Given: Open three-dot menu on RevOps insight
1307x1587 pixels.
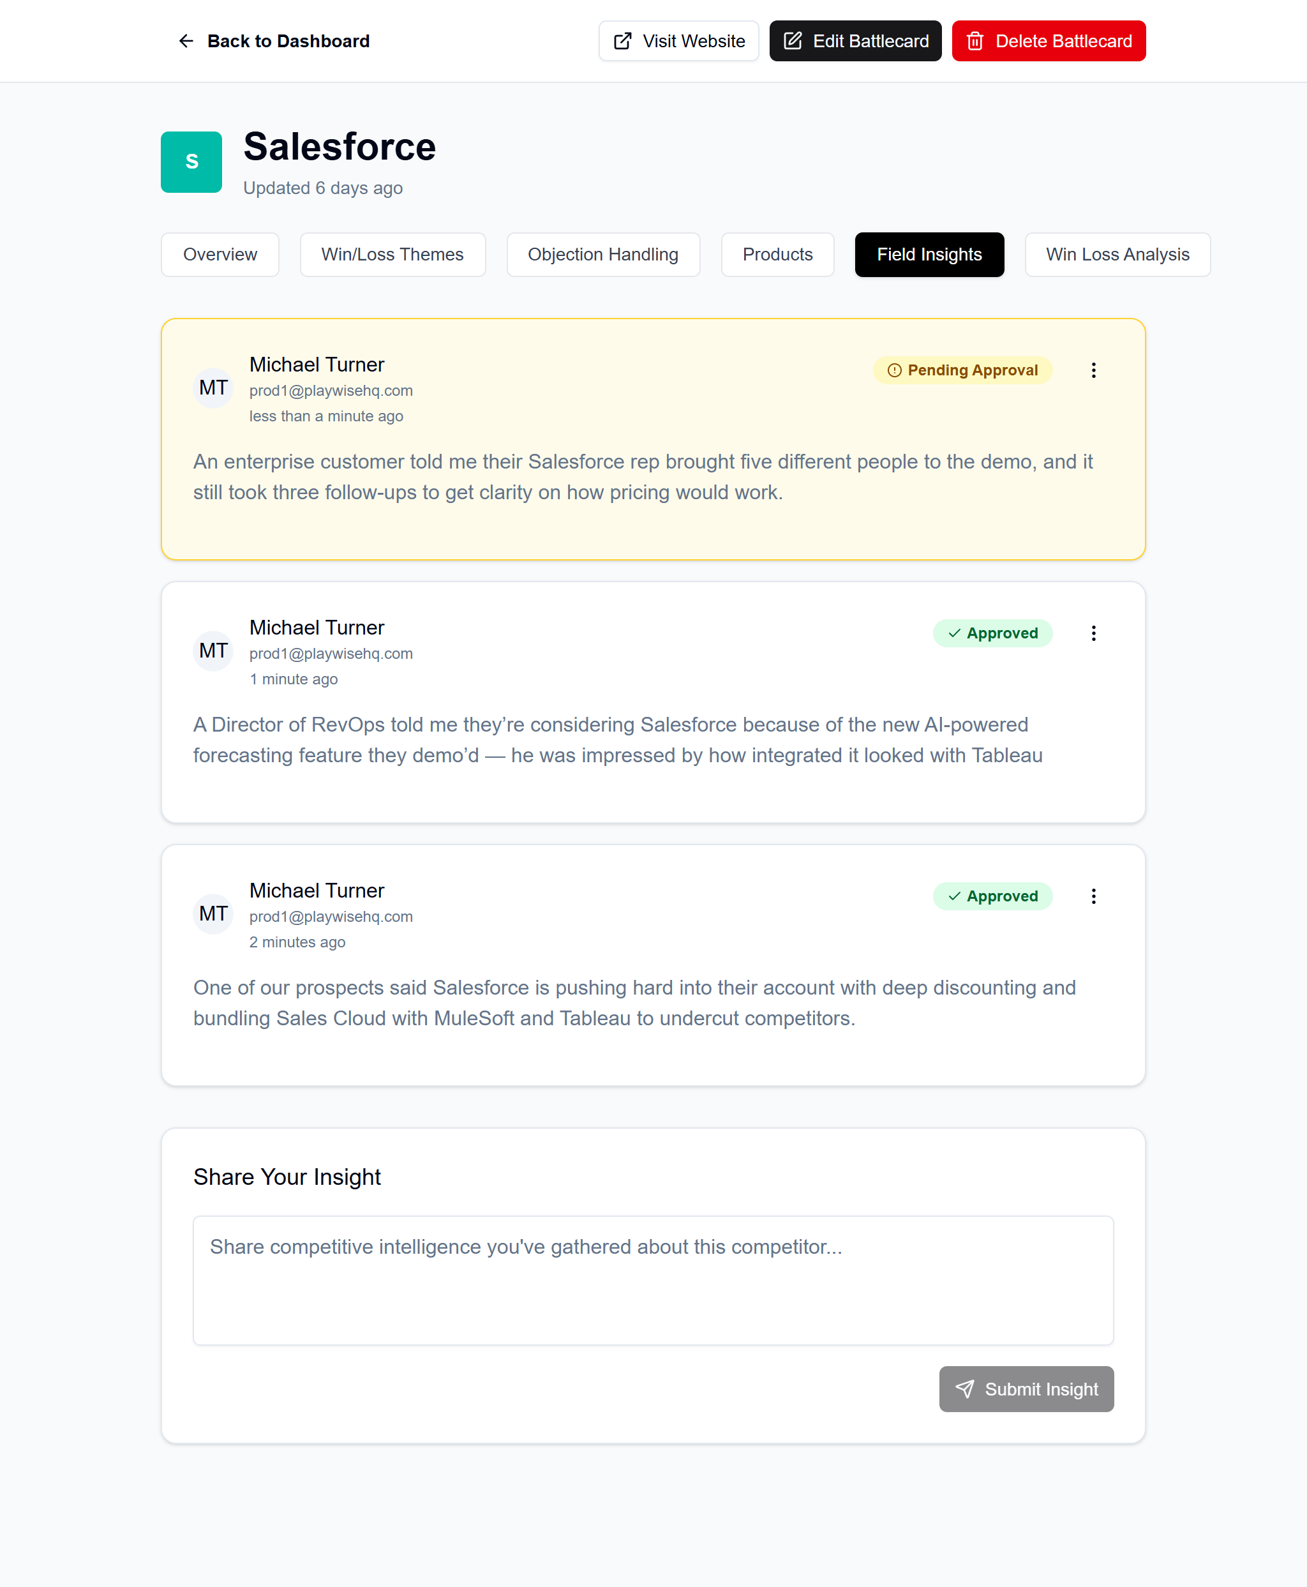Looking at the screenshot, I should [1093, 633].
